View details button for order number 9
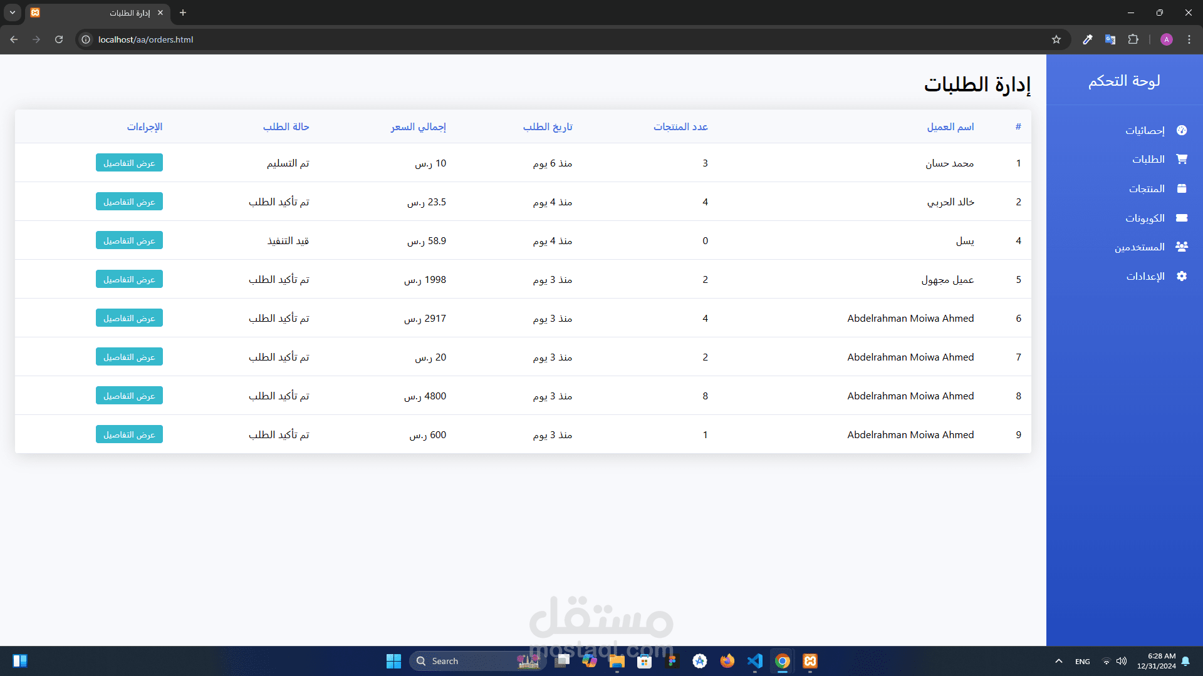Image resolution: width=1203 pixels, height=676 pixels. tap(129, 434)
